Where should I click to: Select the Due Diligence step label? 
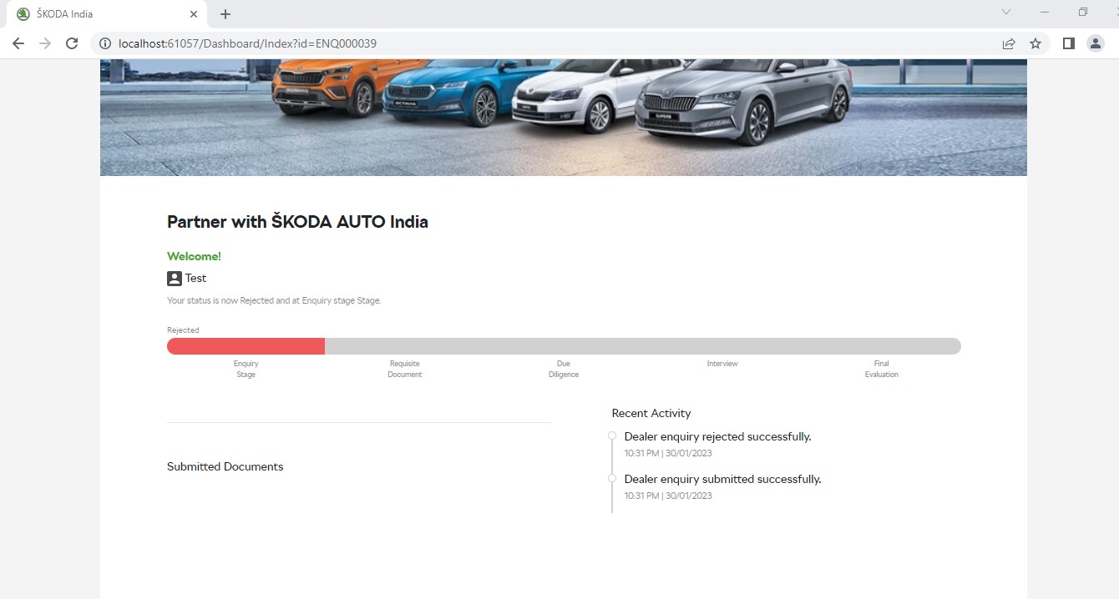[564, 369]
